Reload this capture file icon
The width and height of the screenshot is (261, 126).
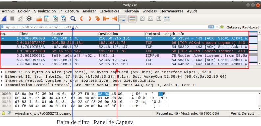[x=63, y=19]
